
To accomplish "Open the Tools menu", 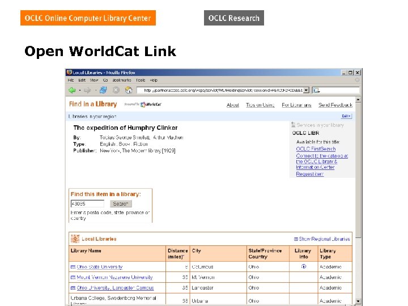I will (x=141, y=80).
